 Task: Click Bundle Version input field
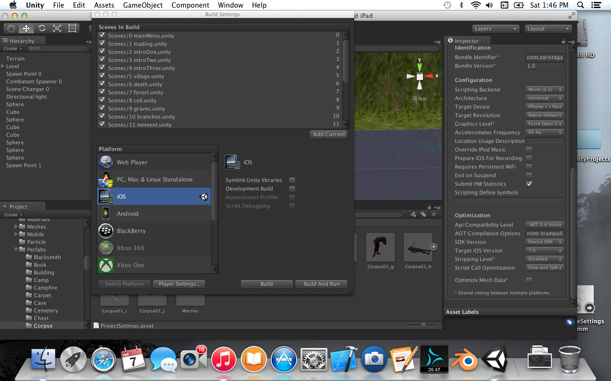tap(545, 66)
